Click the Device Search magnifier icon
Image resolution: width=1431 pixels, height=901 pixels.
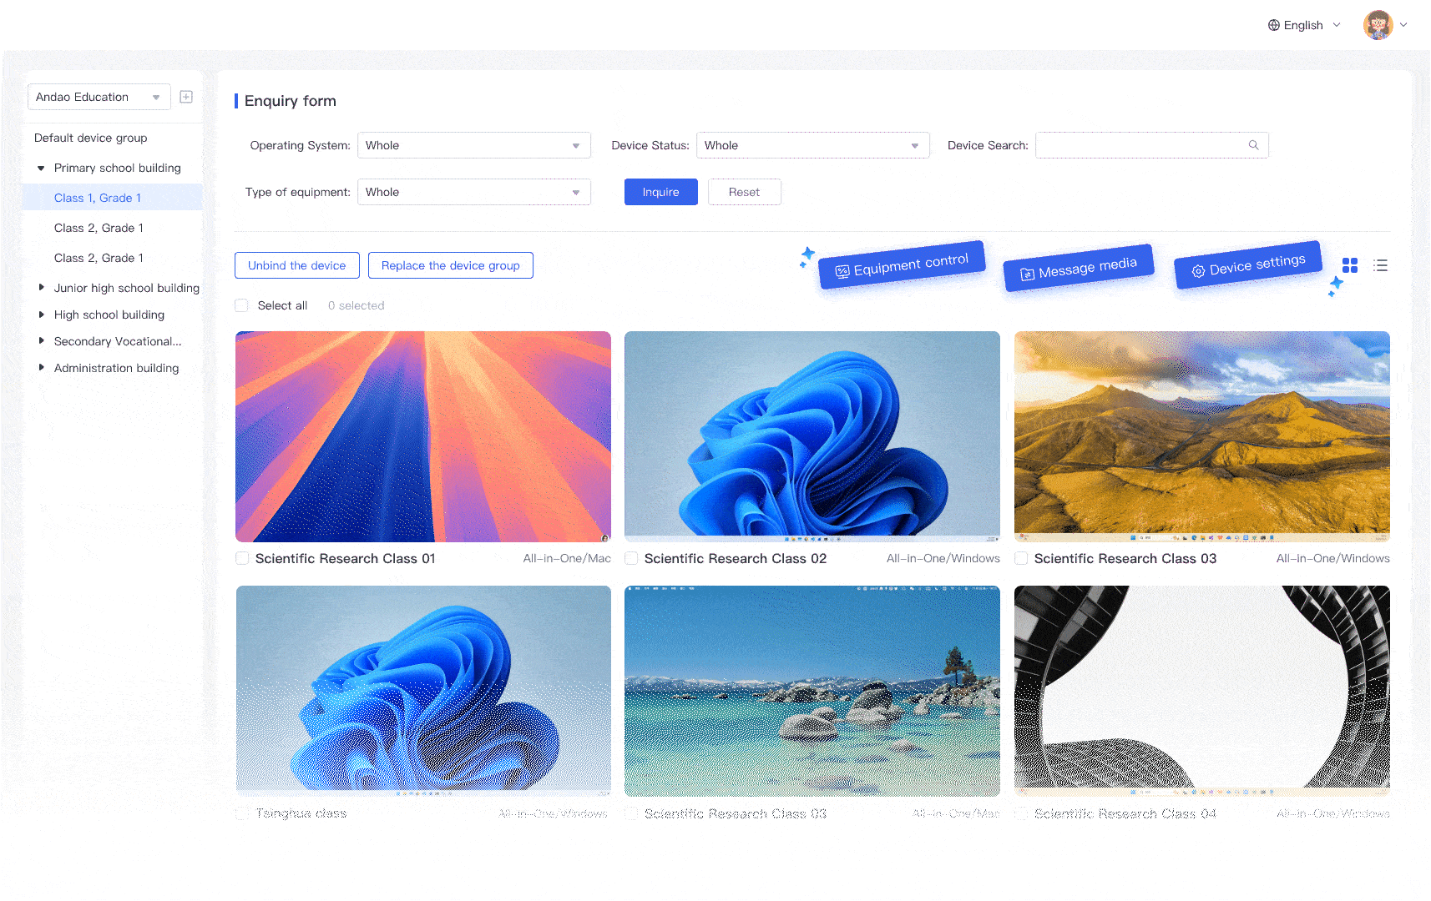pyautogui.click(x=1253, y=145)
